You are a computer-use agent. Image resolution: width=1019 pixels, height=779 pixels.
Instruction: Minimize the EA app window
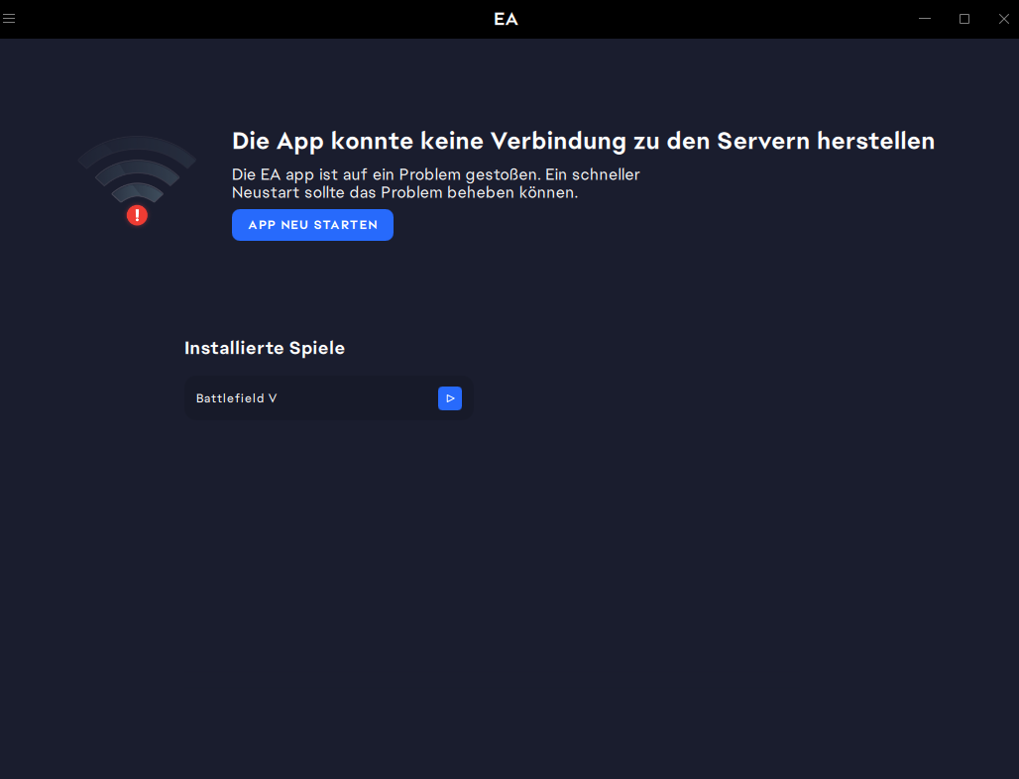(x=925, y=19)
